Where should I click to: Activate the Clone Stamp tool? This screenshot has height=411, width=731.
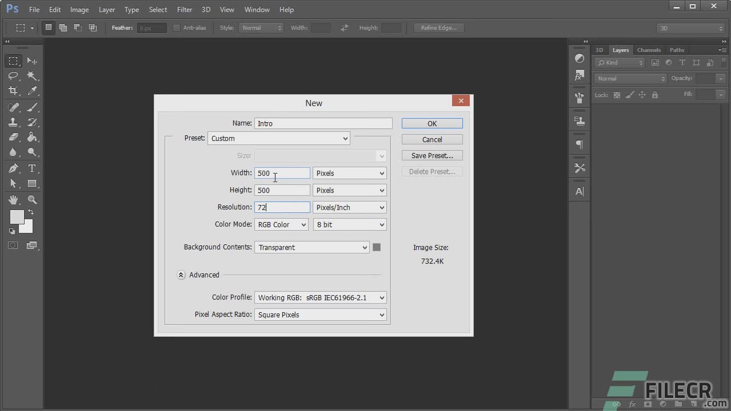coord(13,122)
